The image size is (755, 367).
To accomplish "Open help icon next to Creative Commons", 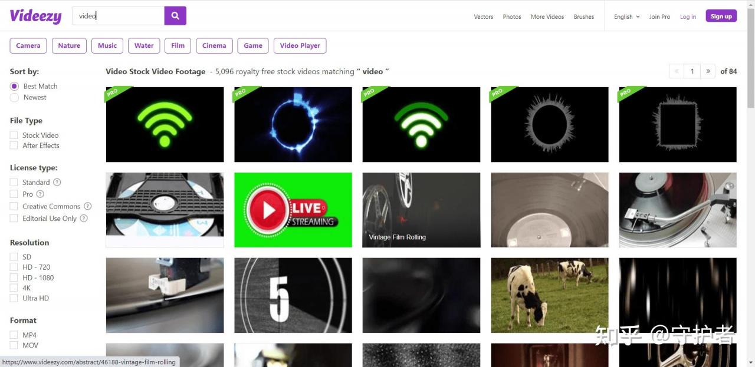I will (x=88, y=206).
